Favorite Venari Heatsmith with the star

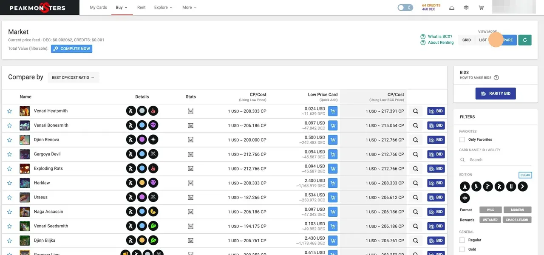[x=9, y=111]
